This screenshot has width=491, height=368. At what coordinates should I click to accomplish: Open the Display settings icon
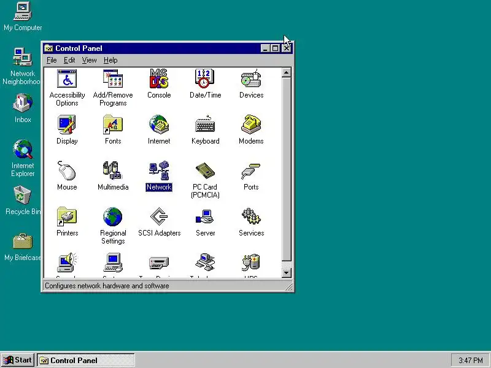pos(67,125)
